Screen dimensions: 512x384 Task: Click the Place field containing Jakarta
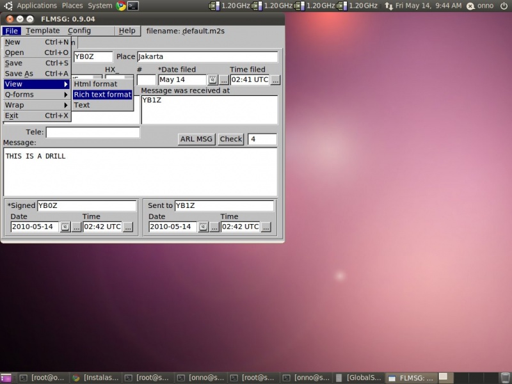[x=207, y=57]
